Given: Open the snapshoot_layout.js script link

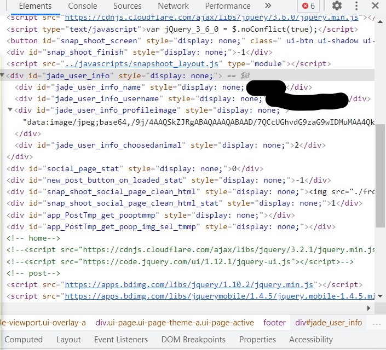Looking at the screenshot, I should click(142, 63).
